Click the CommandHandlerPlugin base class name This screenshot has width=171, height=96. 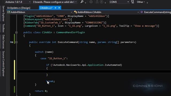[x=71, y=32]
